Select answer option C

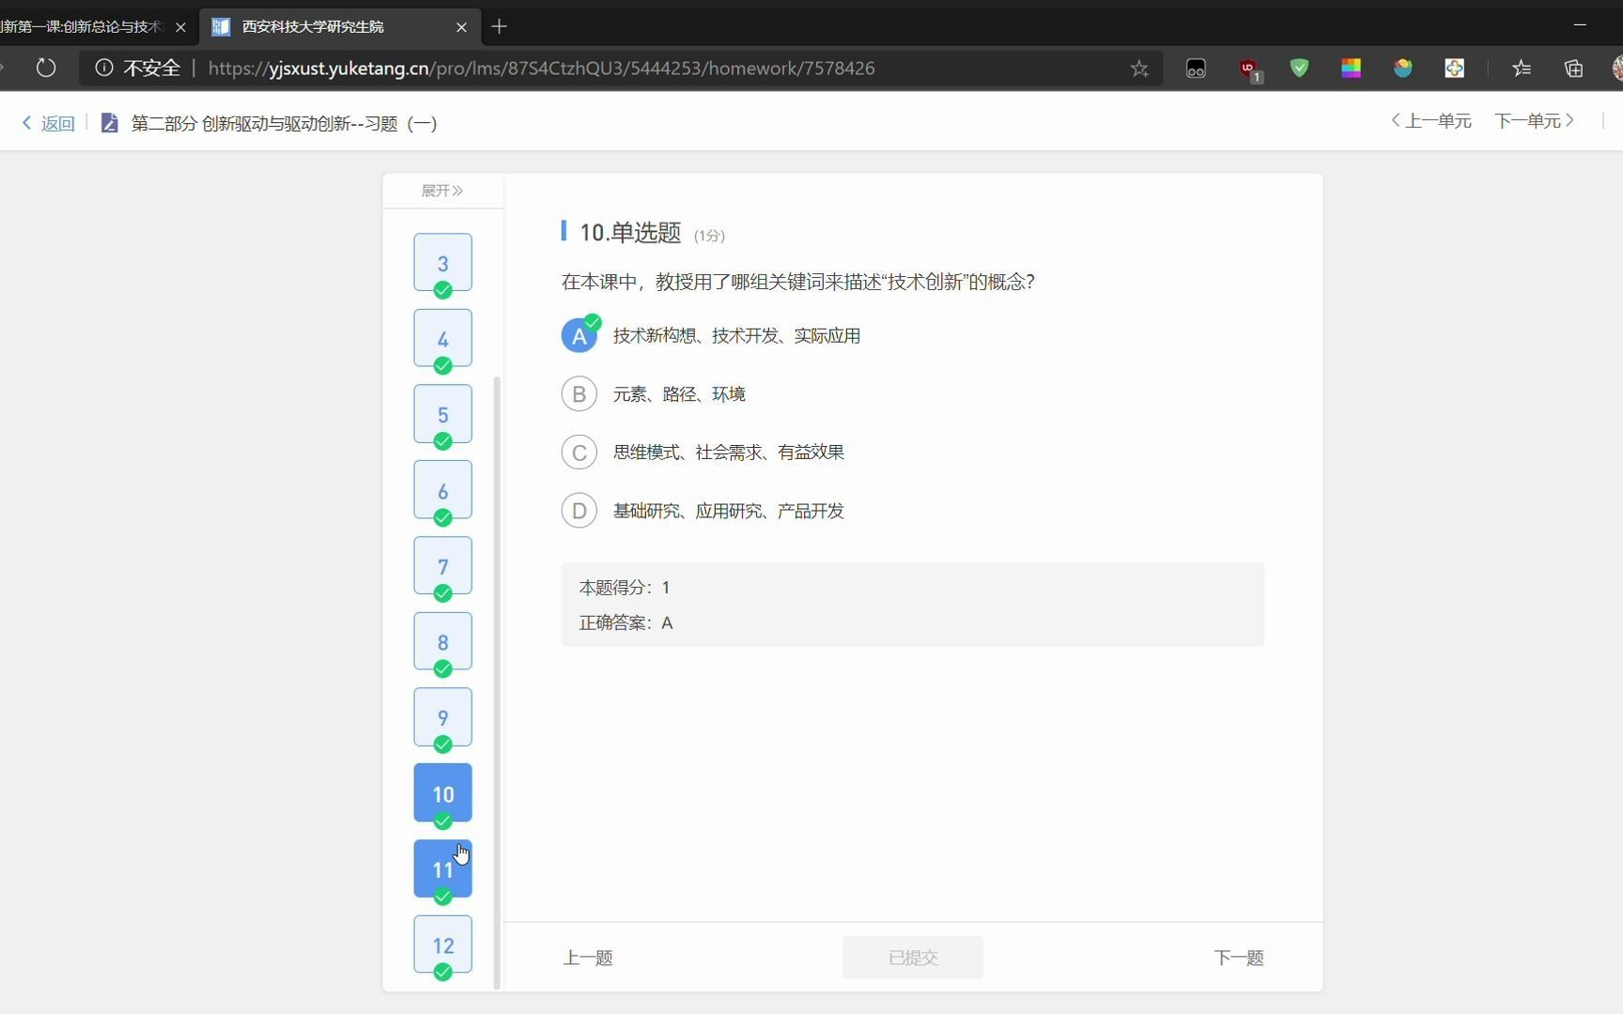click(x=580, y=453)
